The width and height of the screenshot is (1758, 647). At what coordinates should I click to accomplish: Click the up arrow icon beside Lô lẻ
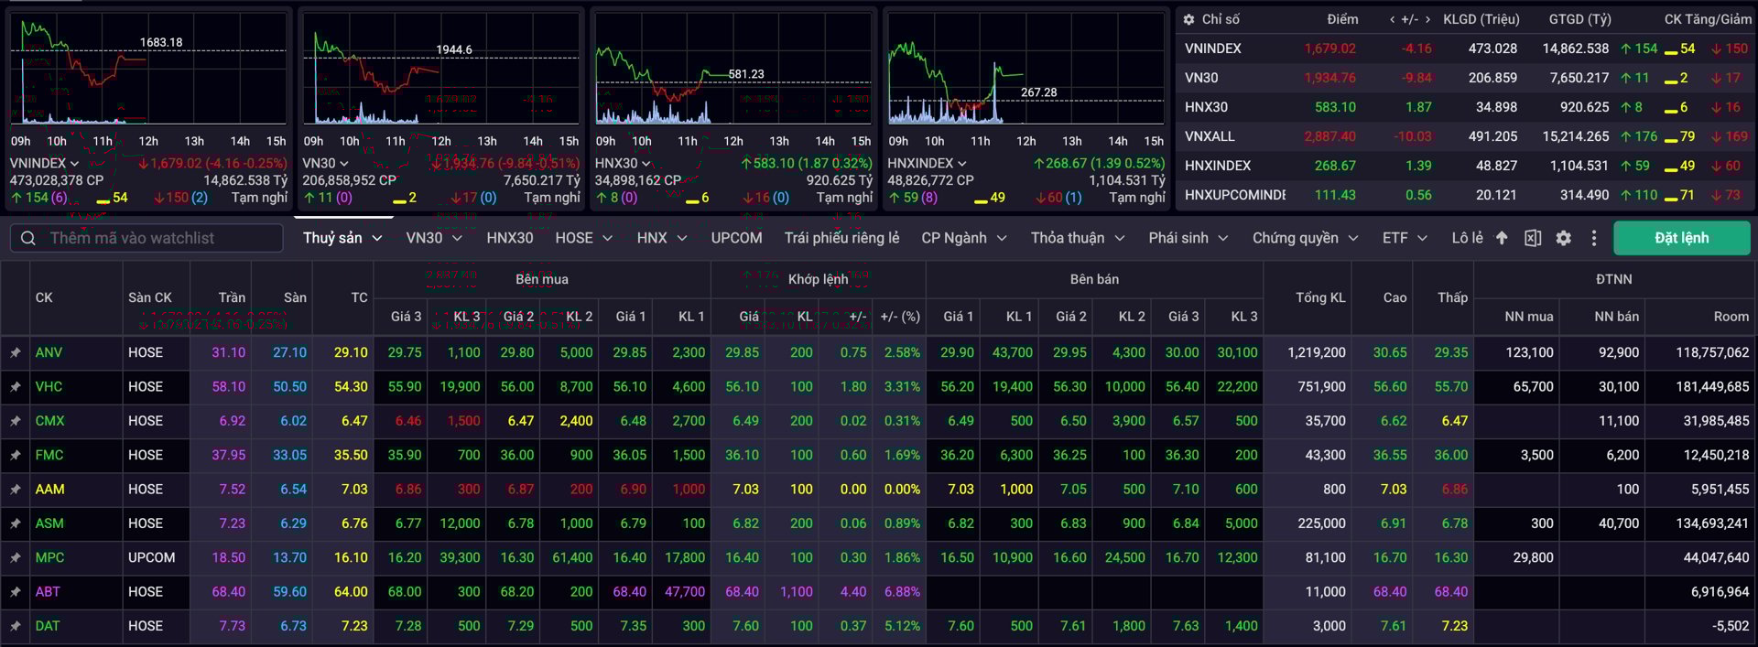[x=1502, y=238]
